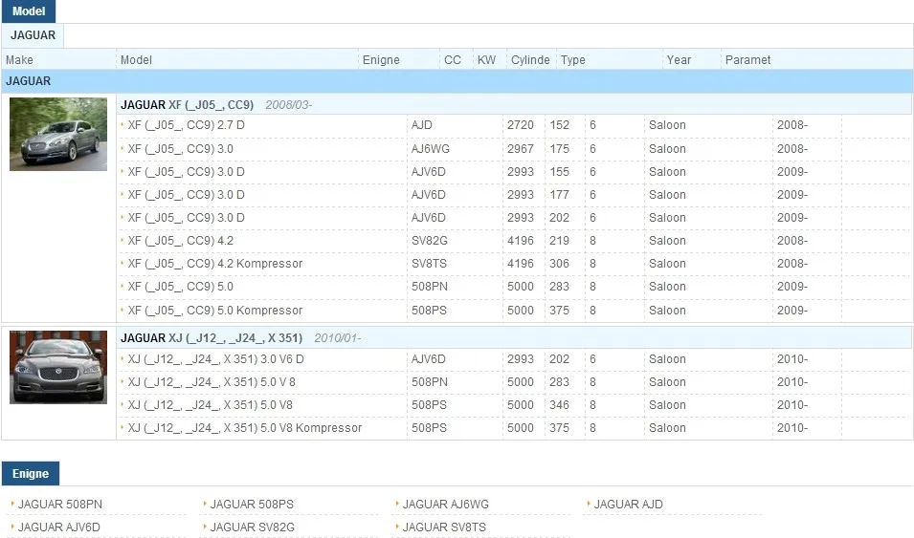Click the Jaguar XF car thumbnail
The height and width of the screenshot is (538, 914).
click(58, 134)
